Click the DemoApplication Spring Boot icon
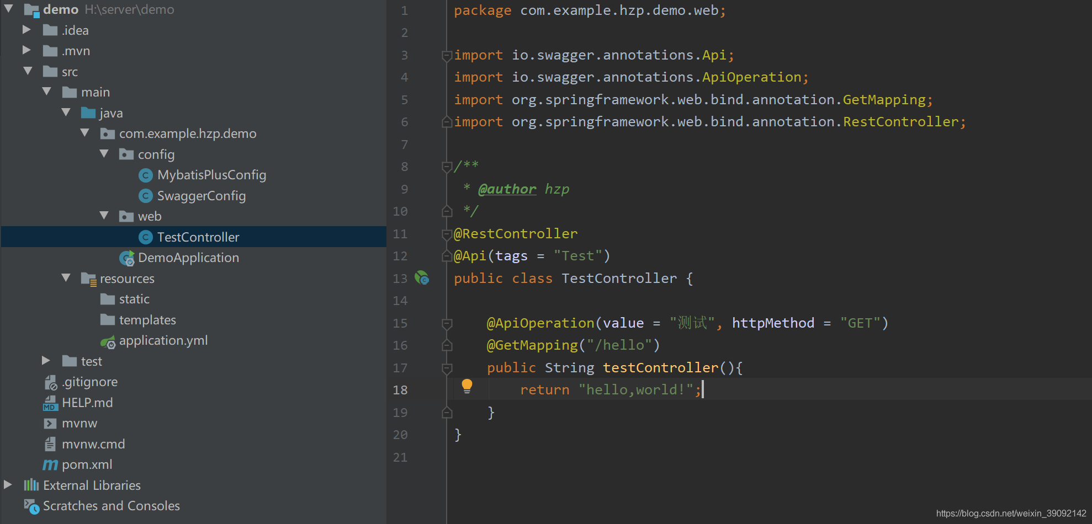The height and width of the screenshot is (524, 1092). tap(126, 258)
